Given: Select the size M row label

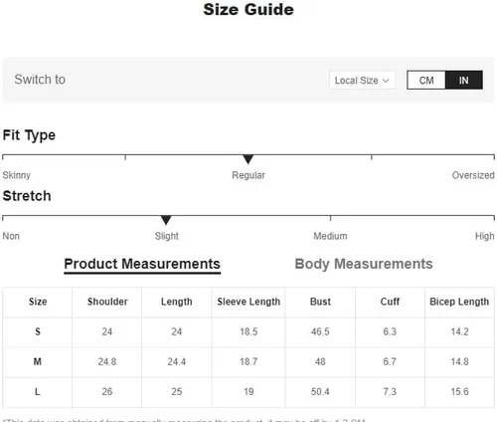Looking at the screenshot, I should (38, 361).
